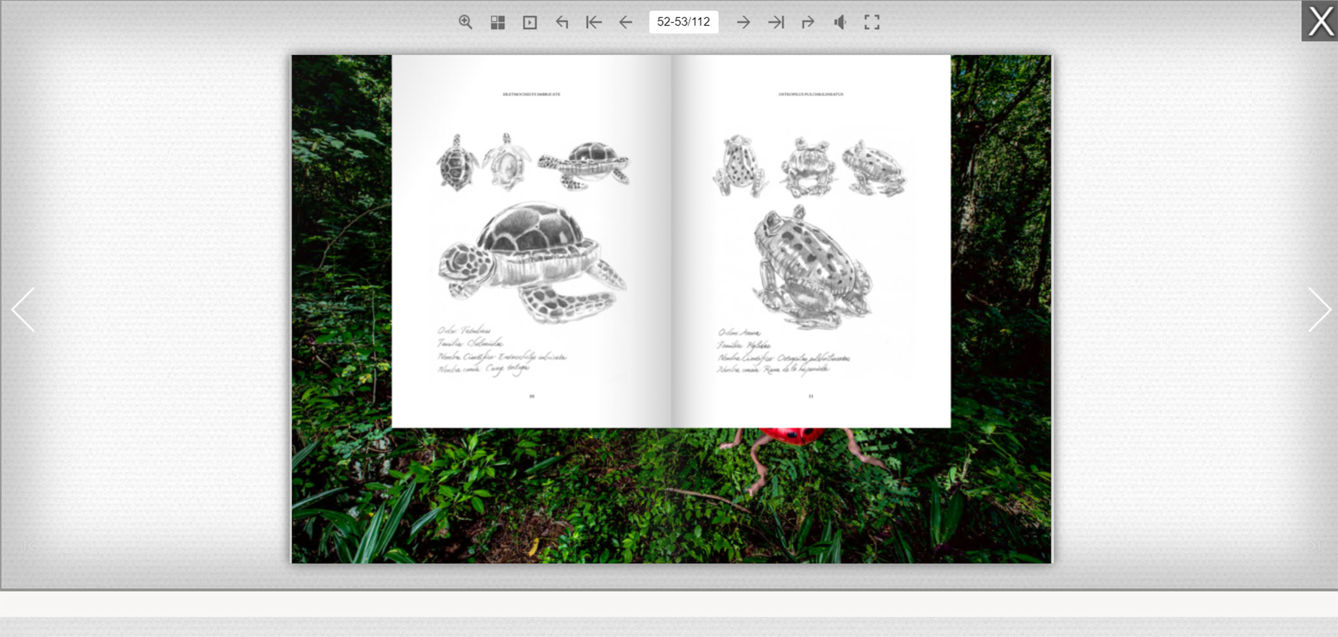This screenshot has height=637, width=1338.
Task: Jump to the last page
Action: point(775,22)
